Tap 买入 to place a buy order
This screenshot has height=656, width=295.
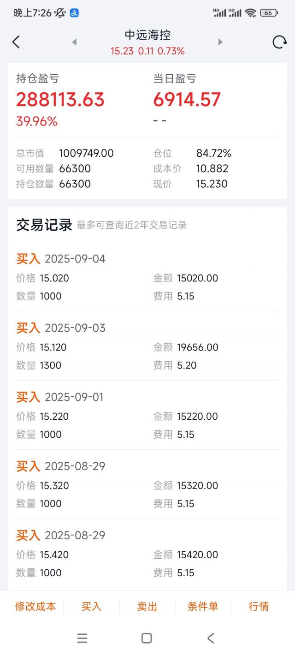click(x=91, y=607)
